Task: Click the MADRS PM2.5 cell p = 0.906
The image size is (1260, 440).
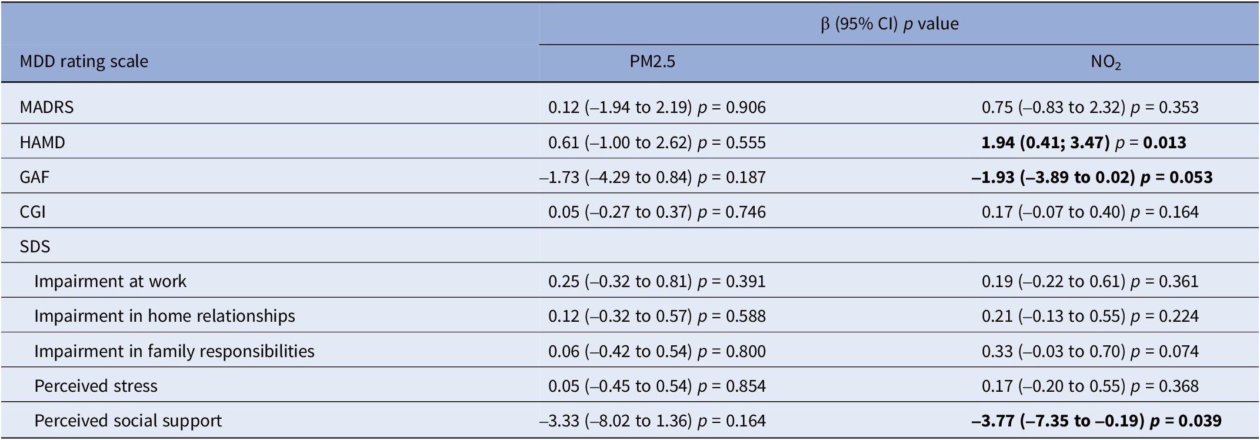Action: coord(657,107)
